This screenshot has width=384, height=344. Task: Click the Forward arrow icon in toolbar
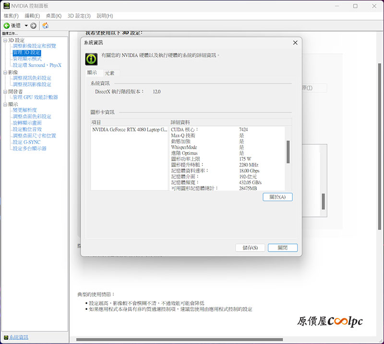pos(34,25)
